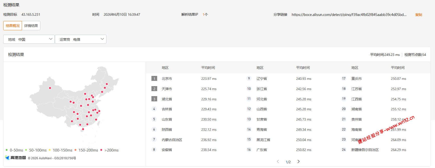The width and height of the screenshot is (435, 168).
Task: Select rank 24 badge for 新疆维吾尔自治区
Action: 344,150
